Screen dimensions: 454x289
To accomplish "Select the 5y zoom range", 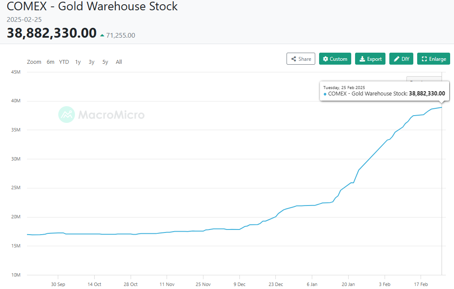I will tap(105, 62).
